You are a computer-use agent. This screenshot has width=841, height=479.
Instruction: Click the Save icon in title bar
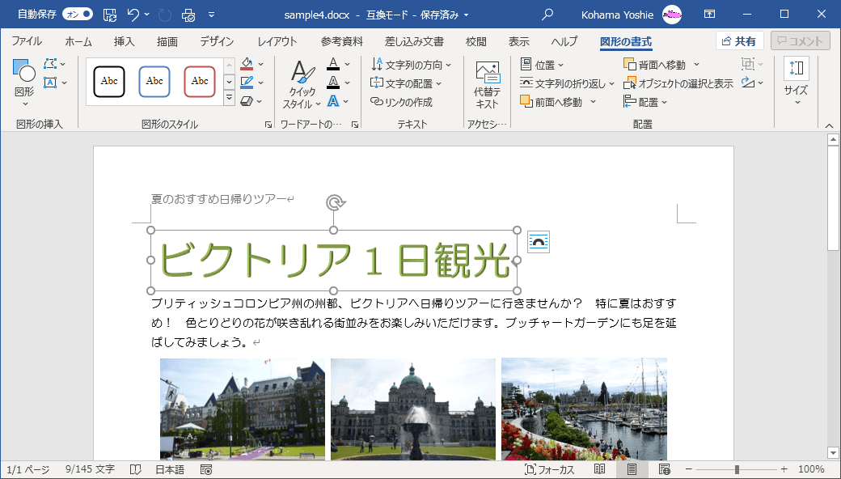109,15
